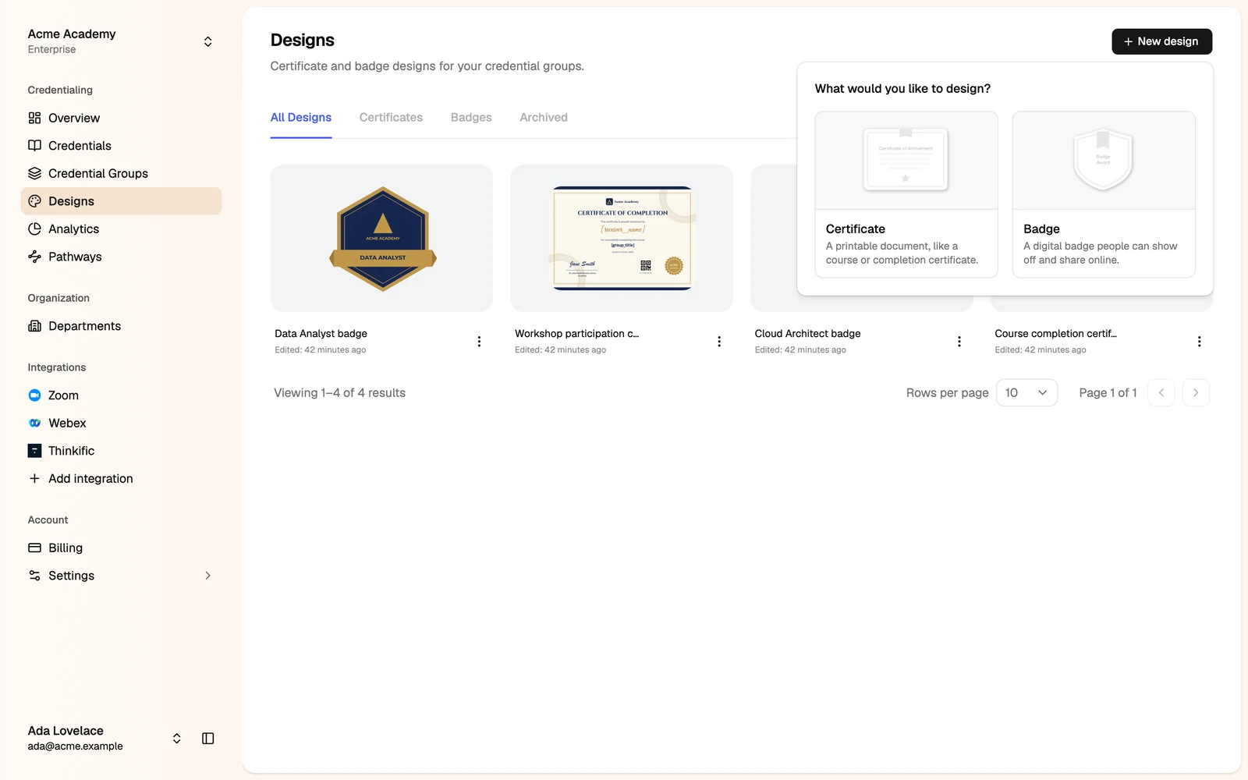
Task: Go to the next results page
Action: 1196,393
